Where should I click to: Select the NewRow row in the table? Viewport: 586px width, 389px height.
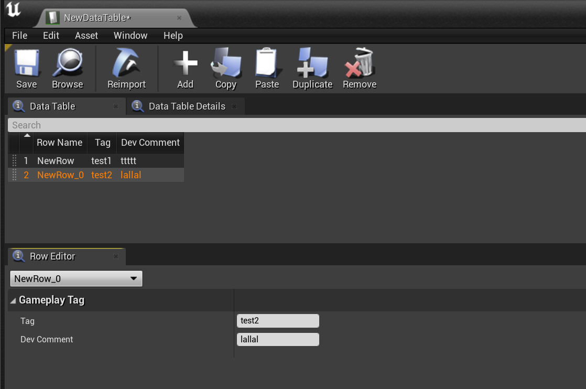point(56,161)
